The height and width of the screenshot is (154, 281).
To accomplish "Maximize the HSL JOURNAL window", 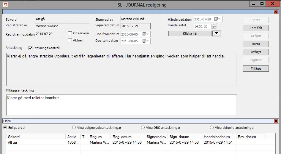I will point(262,4).
